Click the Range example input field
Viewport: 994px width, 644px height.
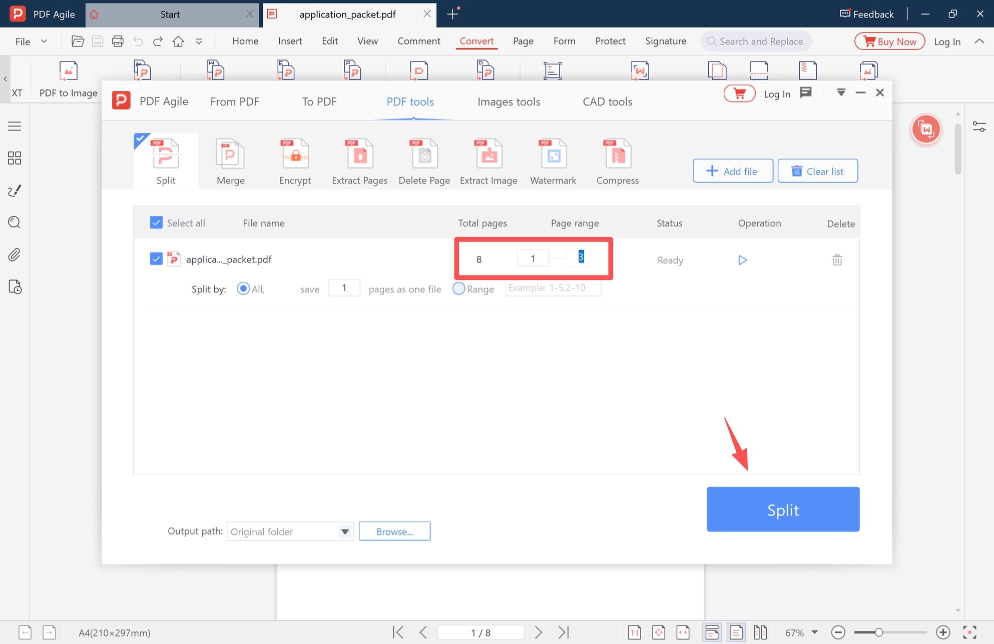click(553, 288)
